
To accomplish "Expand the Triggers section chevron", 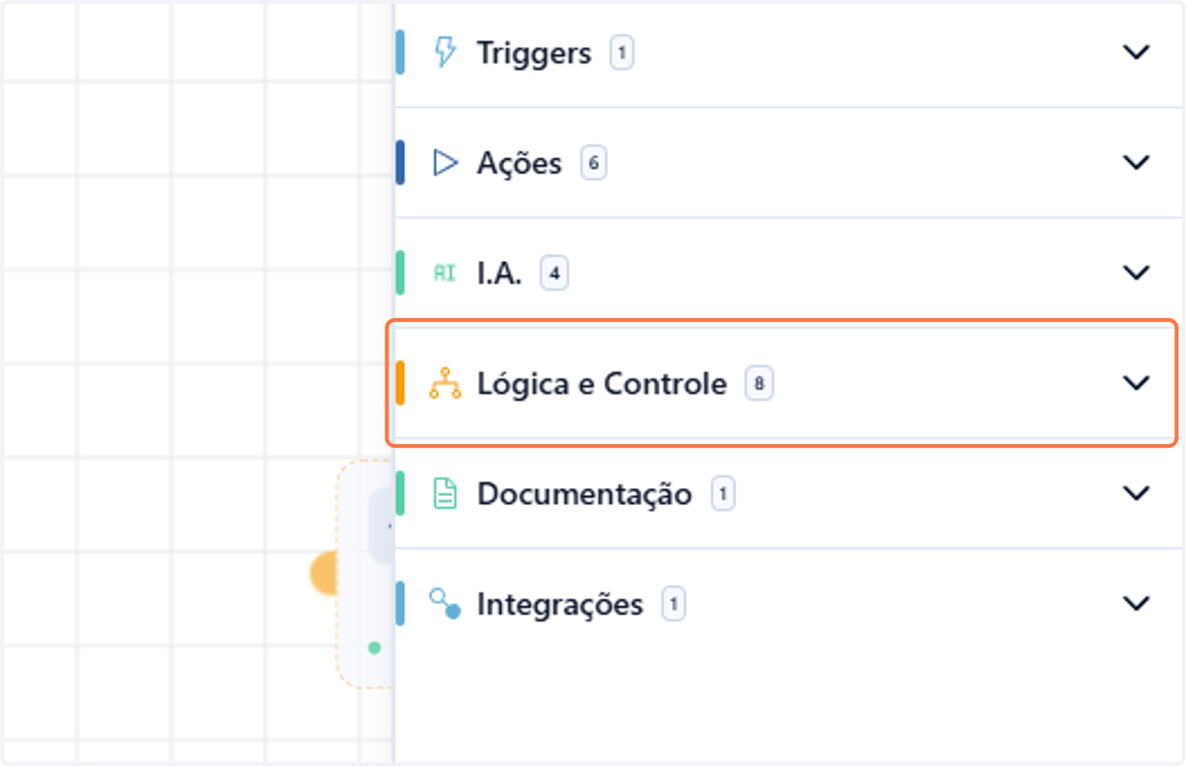I will [1138, 52].
